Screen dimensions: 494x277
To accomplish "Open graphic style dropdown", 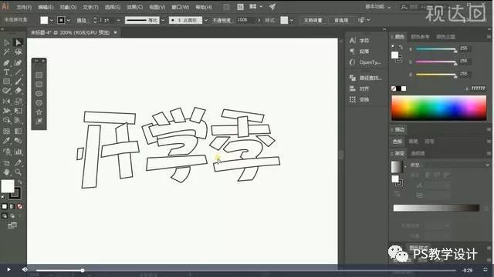I will click(292, 21).
